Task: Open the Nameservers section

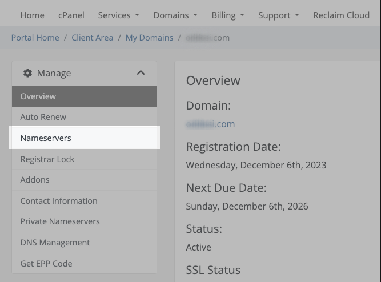Action: (x=84, y=138)
